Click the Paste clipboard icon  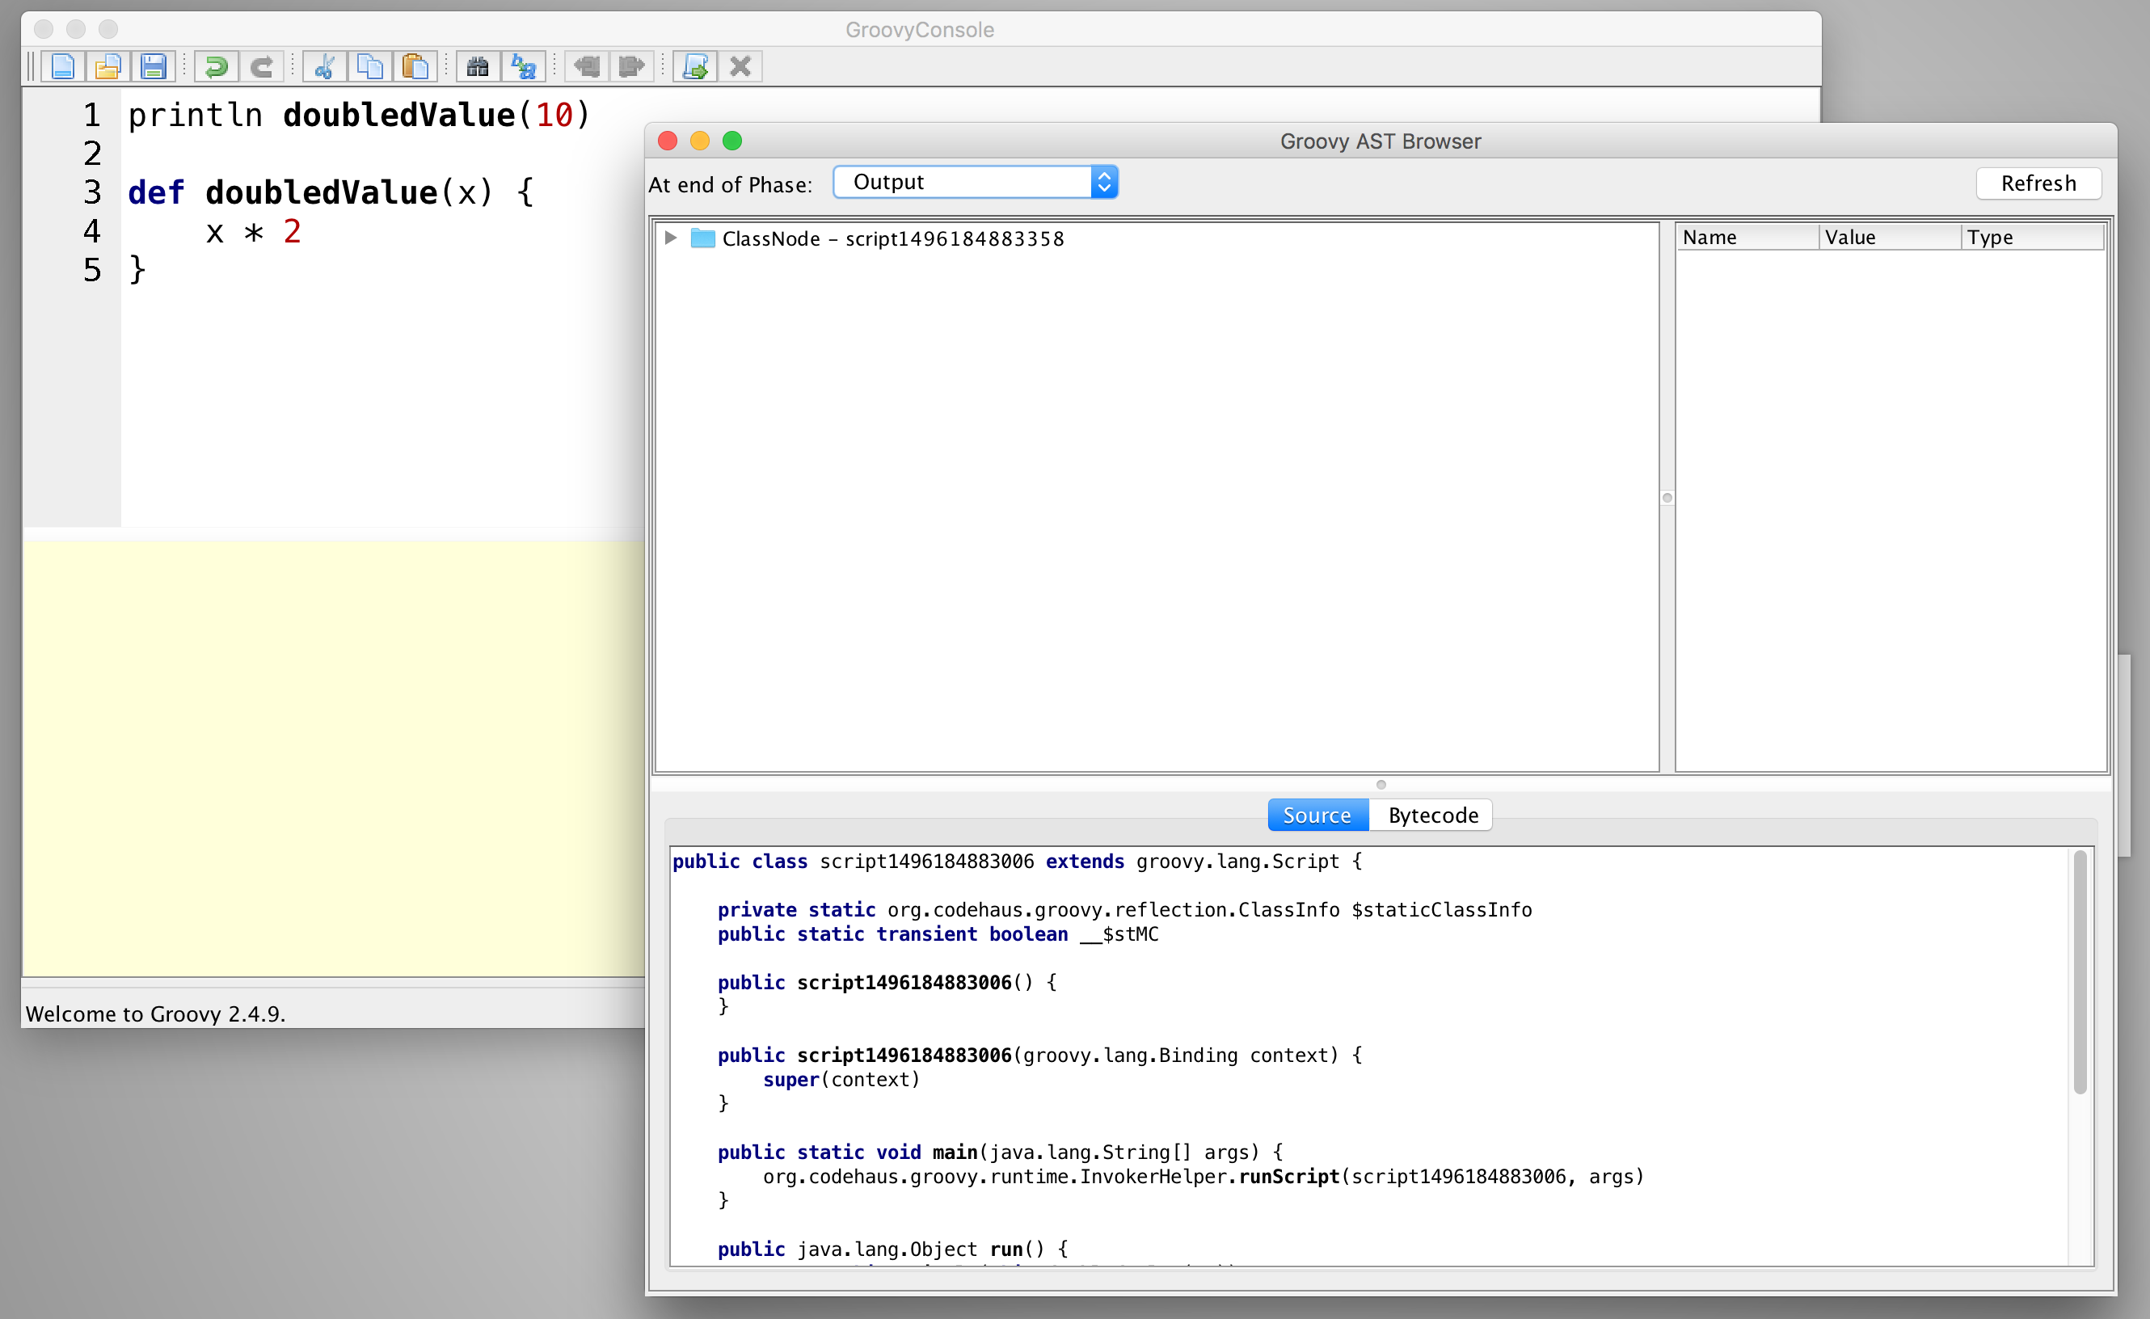point(415,66)
